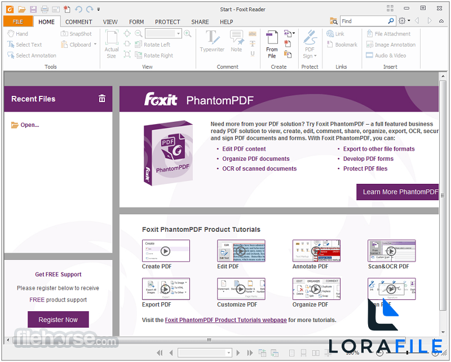Select the Select Text tool
Image resolution: width=451 pixels, height=362 pixels.
pyautogui.click(x=24, y=45)
